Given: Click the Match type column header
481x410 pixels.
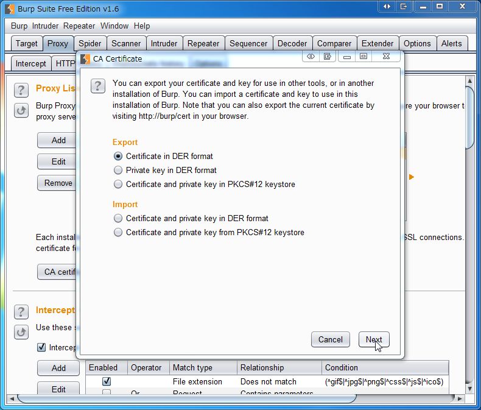Looking at the screenshot, I should click(x=203, y=367).
